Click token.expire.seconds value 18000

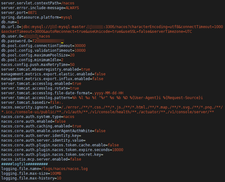(x=117, y=150)
